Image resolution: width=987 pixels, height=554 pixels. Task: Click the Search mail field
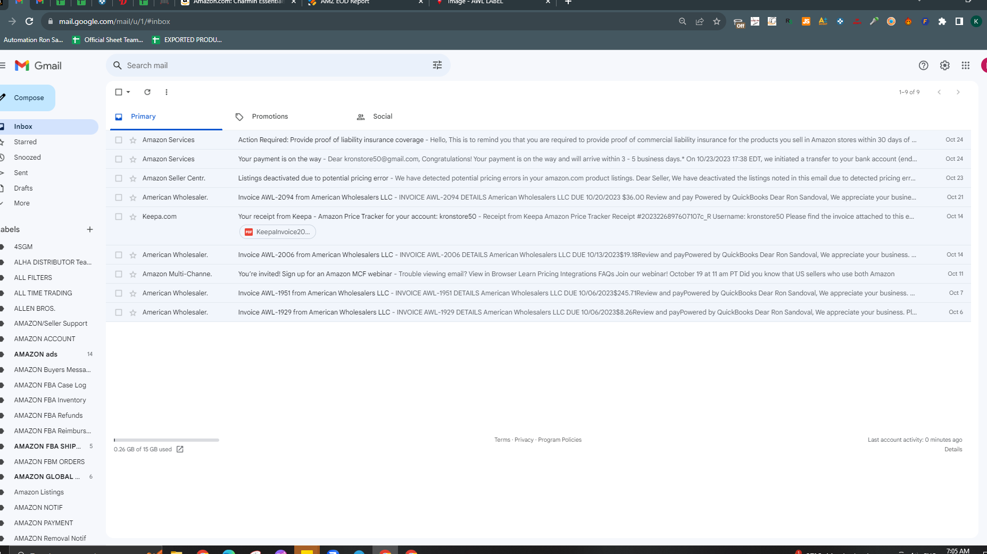pyautogui.click(x=278, y=65)
